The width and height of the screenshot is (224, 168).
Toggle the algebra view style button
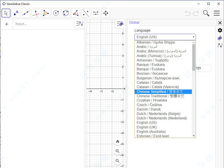point(79,24)
